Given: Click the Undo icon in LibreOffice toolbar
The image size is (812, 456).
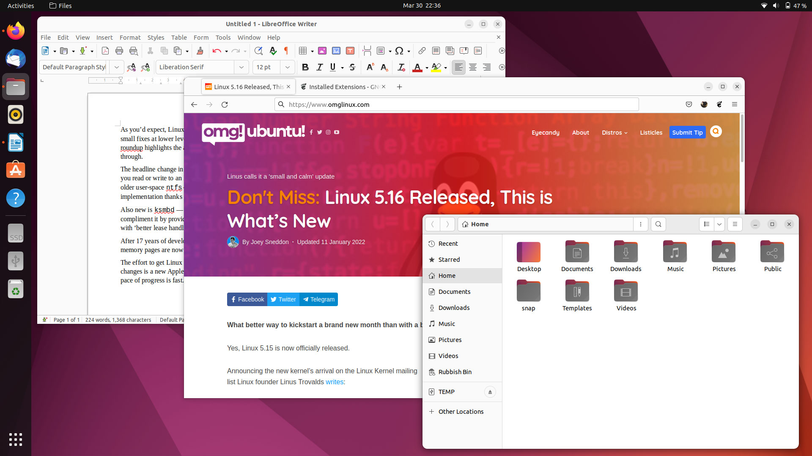Looking at the screenshot, I should 216,51.
